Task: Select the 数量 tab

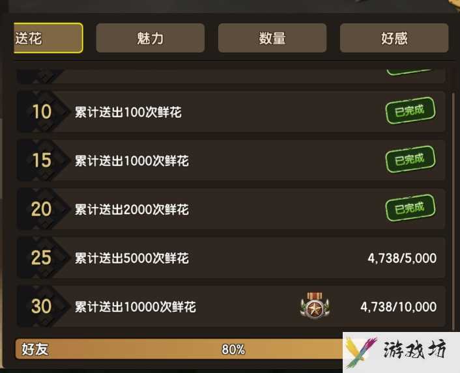Action: (272, 38)
